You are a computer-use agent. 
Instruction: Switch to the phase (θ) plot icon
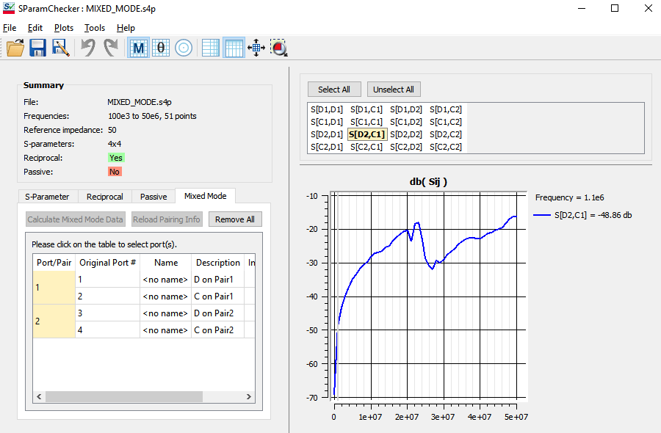[160, 47]
